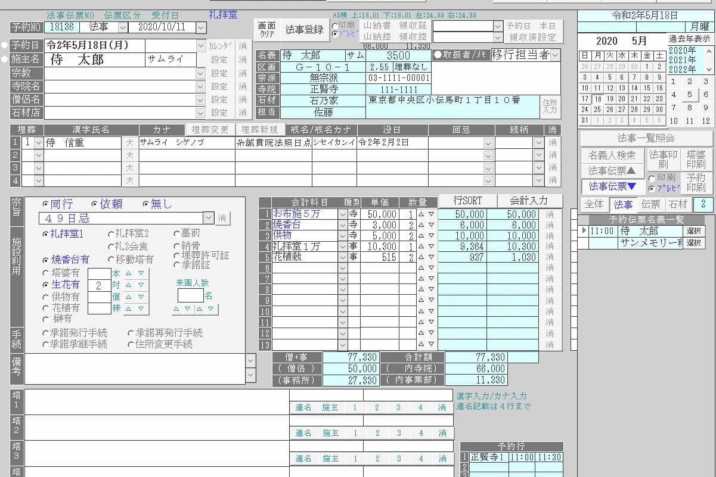Open the 石材店 dropdown

[201, 113]
